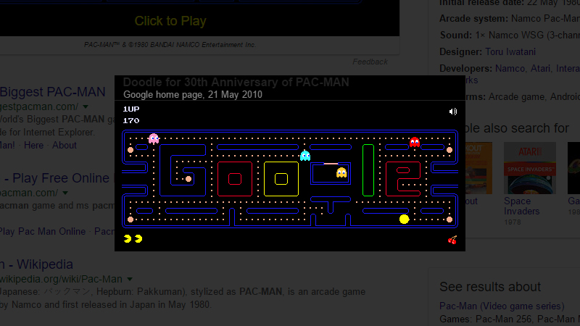580x326 pixels.
Task: Click the yellow second O letter block
Action: click(x=281, y=179)
